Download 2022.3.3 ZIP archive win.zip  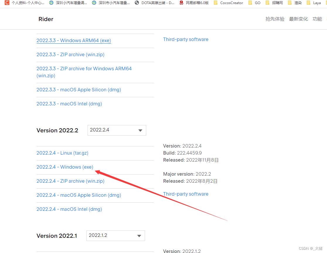tap(70, 54)
